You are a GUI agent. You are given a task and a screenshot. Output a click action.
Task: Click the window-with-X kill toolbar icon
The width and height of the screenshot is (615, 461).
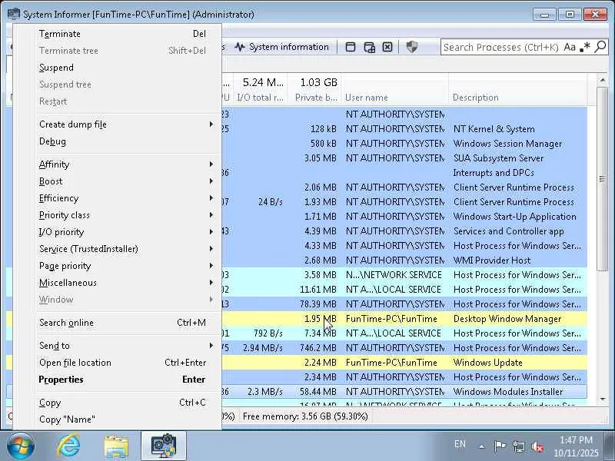coord(387,47)
